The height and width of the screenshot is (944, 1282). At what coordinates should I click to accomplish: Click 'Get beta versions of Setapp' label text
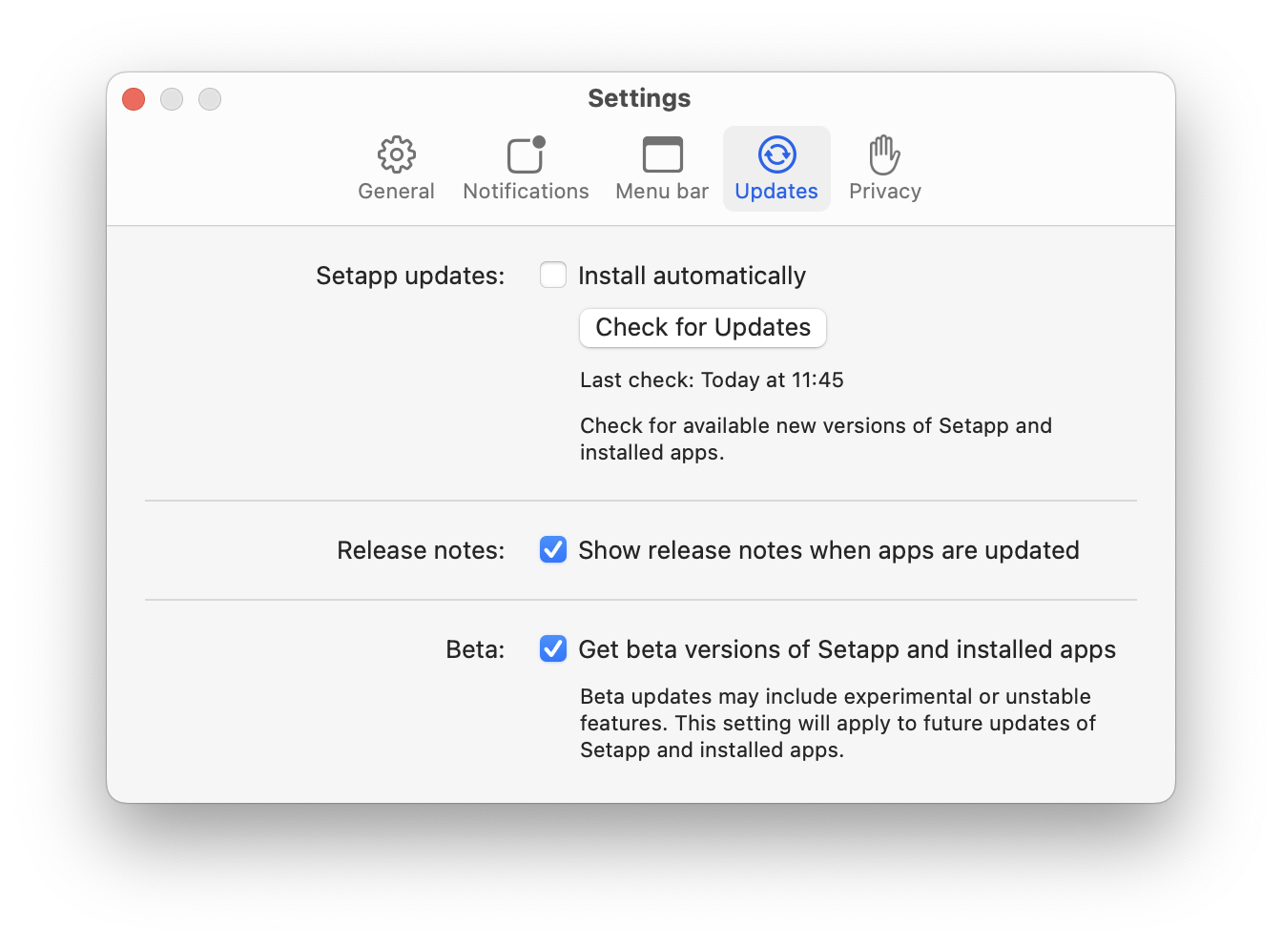(846, 650)
